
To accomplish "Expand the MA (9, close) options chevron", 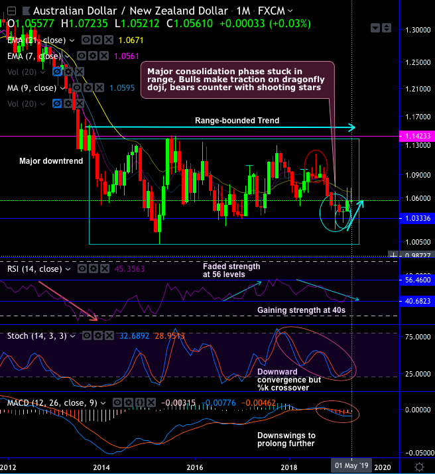I will click(63, 88).
